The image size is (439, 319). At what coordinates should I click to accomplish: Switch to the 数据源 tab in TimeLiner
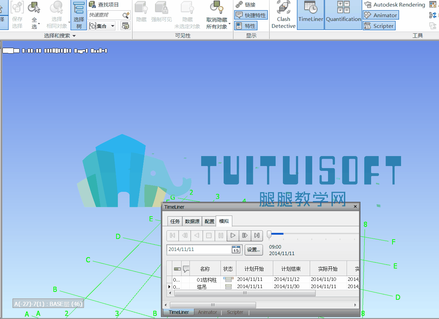coord(192,221)
